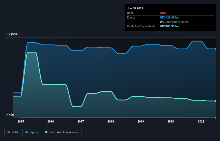This screenshot has width=220, height=141.
Task: Click the HK$105.355m cash value
Action: click(169, 26)
